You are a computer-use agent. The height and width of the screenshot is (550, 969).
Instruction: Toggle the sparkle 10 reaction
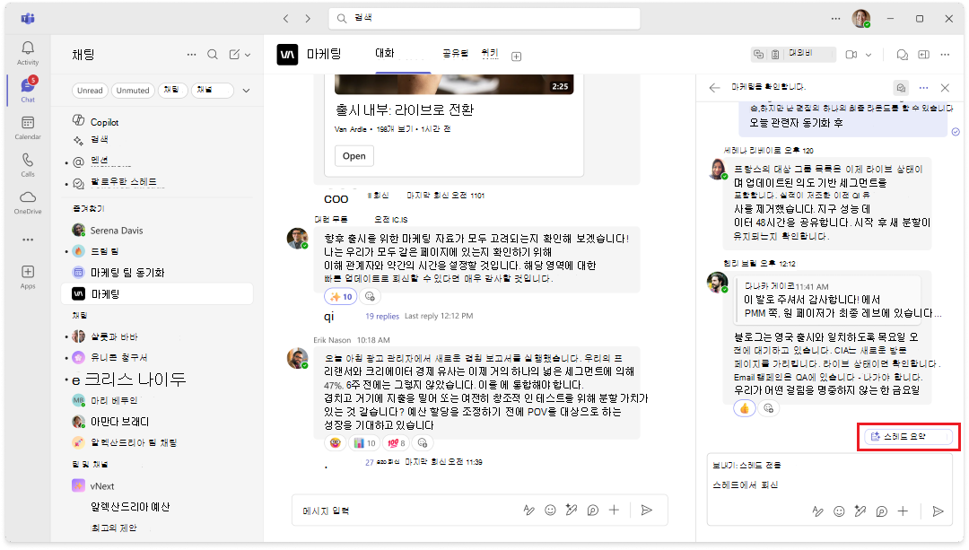coord(341,297)
